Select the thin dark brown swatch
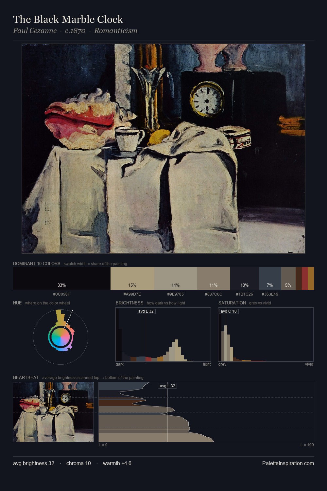The height and width of the screenshot is (491, 327). point(299,279)
